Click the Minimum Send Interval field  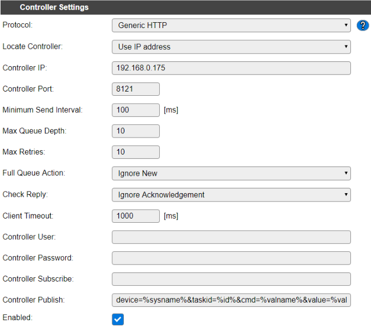pyautogui.click(x=135, y=110)
